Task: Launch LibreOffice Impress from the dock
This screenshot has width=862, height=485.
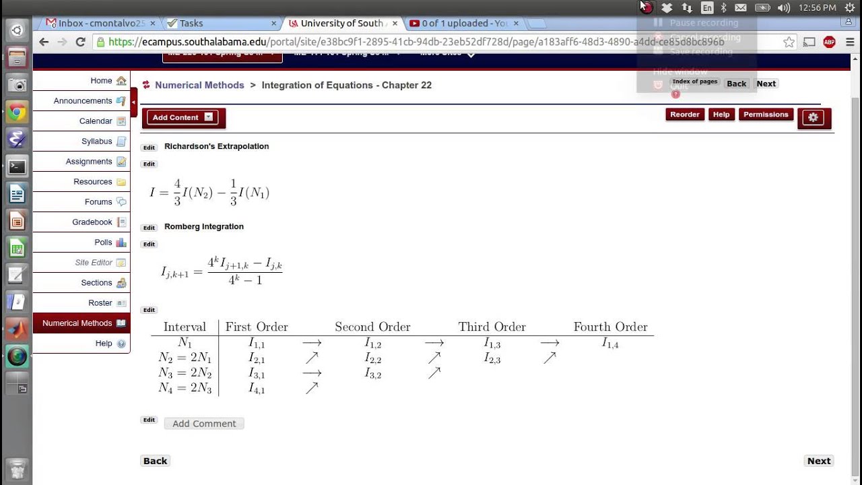Action: pos(17,221)
